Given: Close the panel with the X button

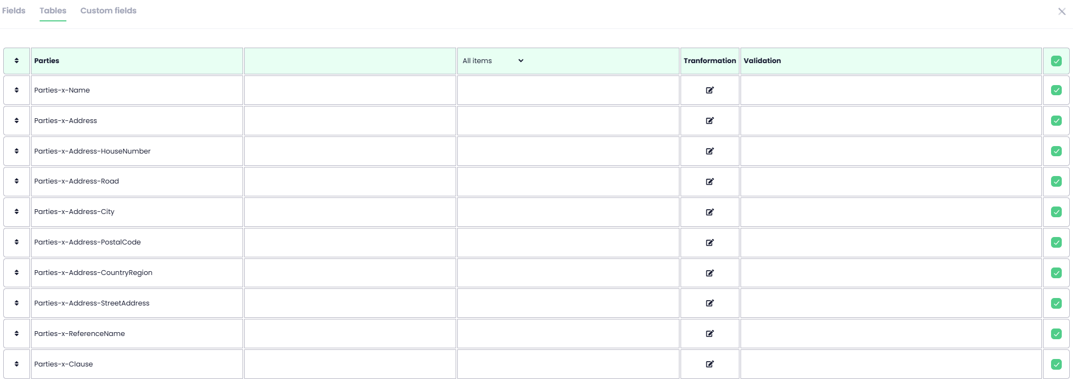Looking at the screenshot, I should [x=1061, y=11].
